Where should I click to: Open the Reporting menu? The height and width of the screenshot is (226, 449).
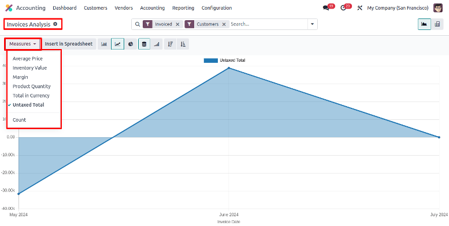coord(183,8)
